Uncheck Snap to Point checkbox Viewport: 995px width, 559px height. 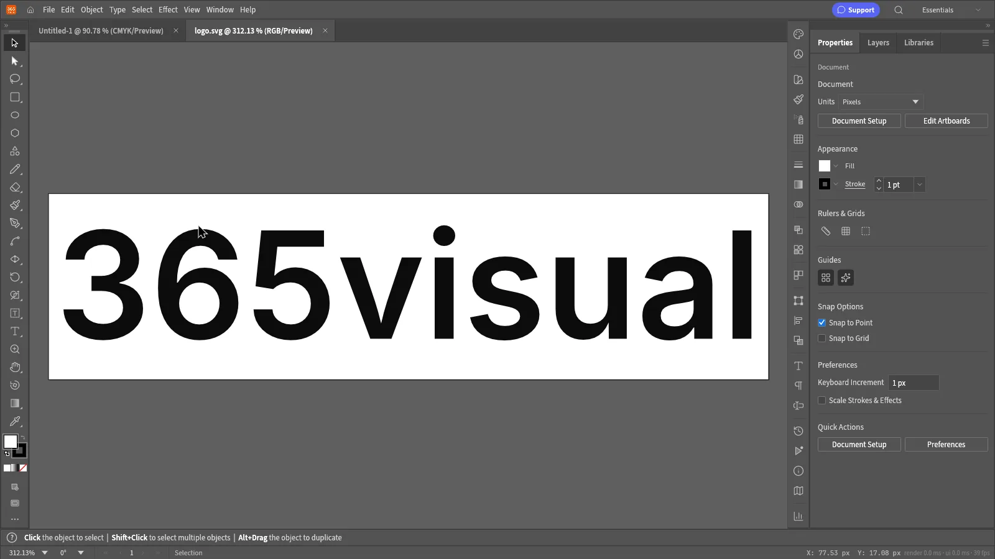coord(821,322)
